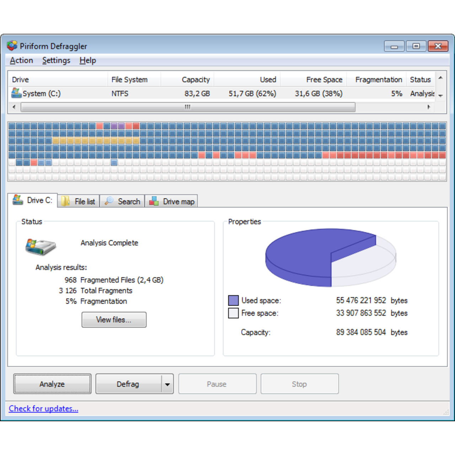The height and width of the screenshot is (455, 455).
Task: Open the Help menu
Action: (87, 60)
